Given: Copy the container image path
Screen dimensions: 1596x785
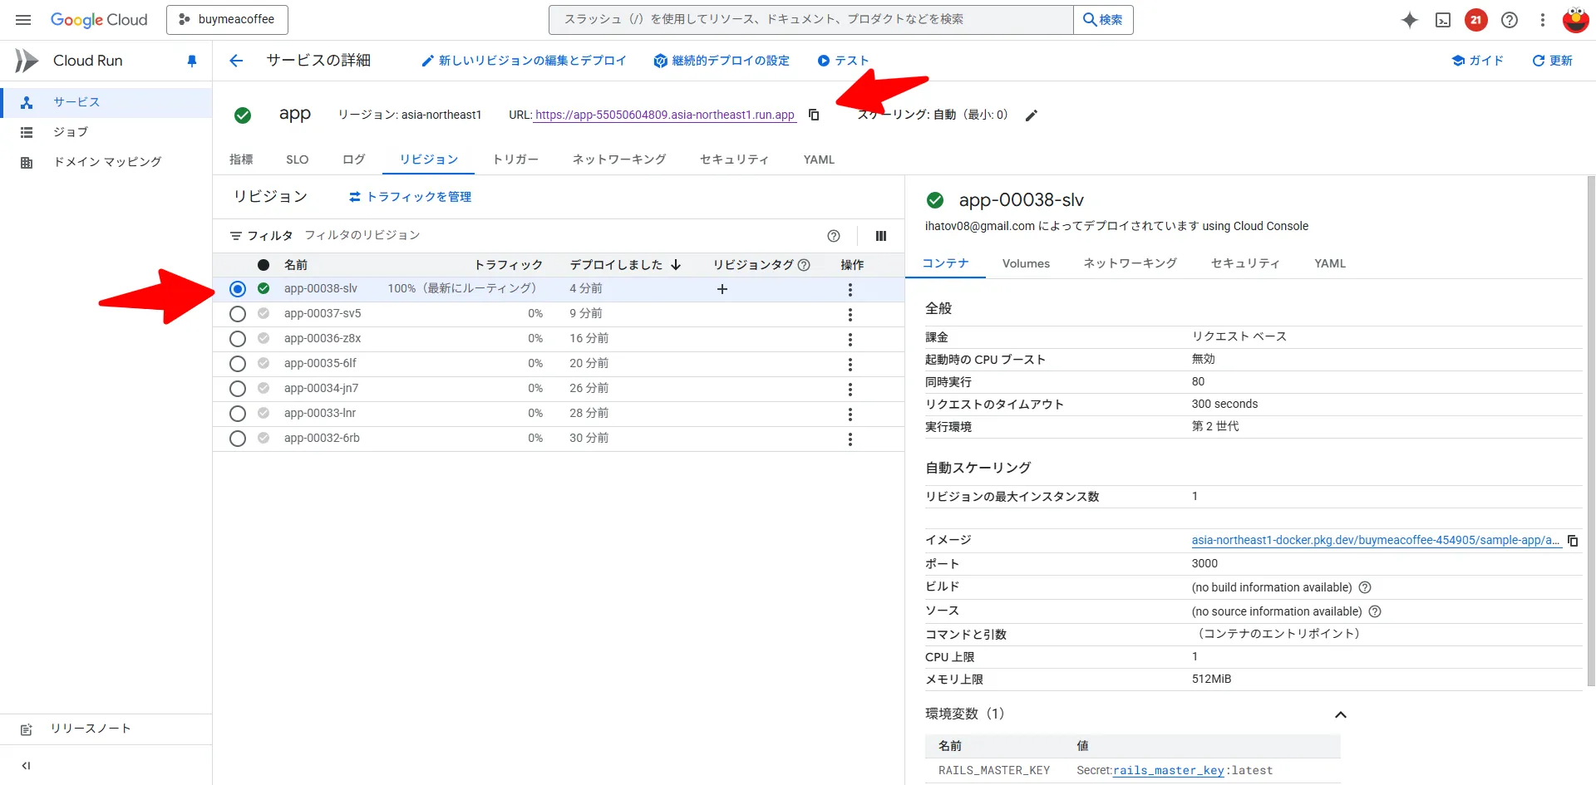Looking at the screenshot, I should 1572,541.
